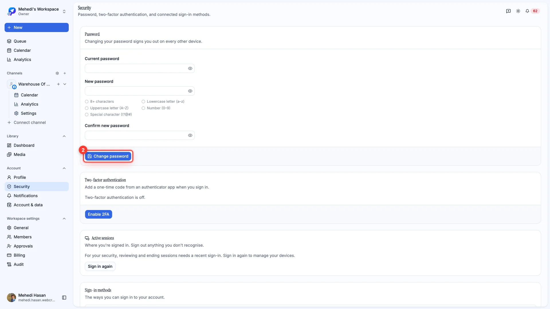Focus the Confirm new password field
Screen dimensions: 550x309
(x=140, y=135)
